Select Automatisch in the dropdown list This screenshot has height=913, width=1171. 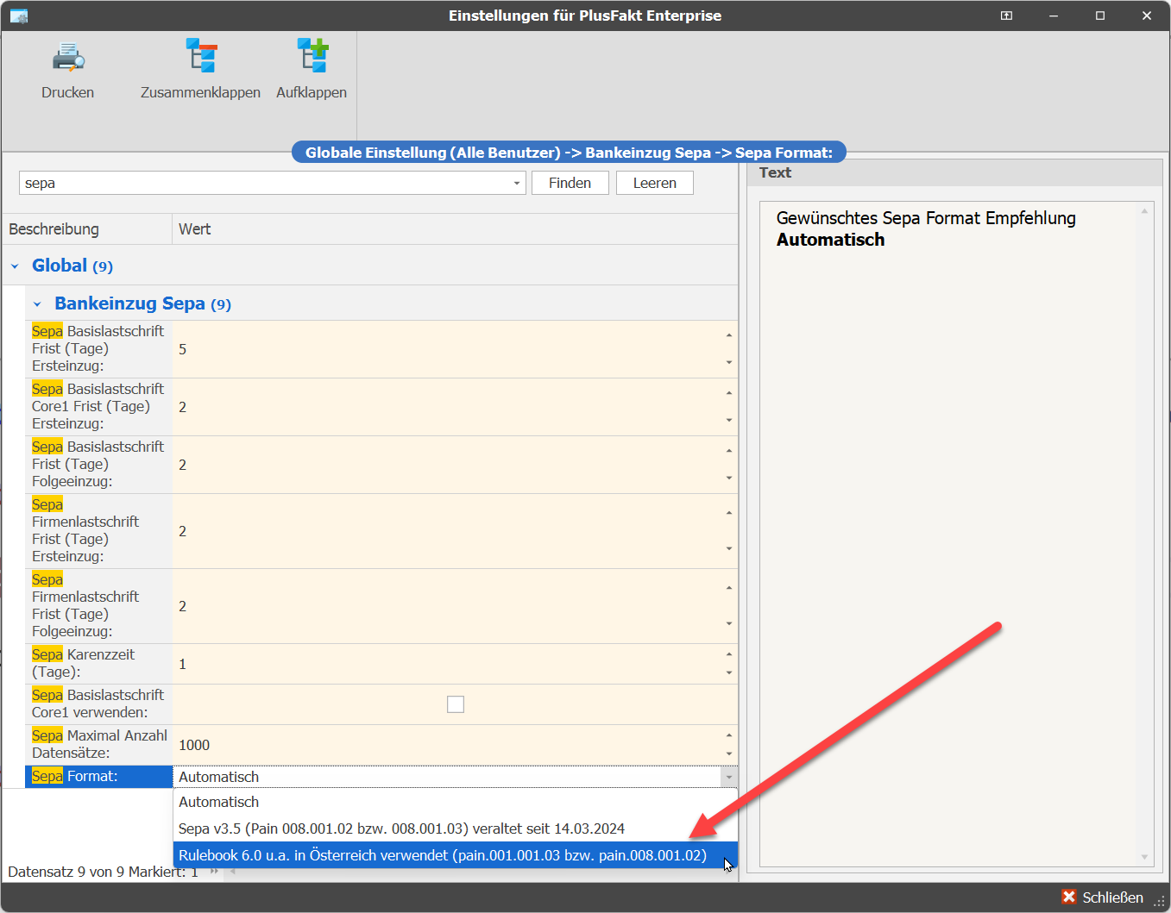pos(456,802)
